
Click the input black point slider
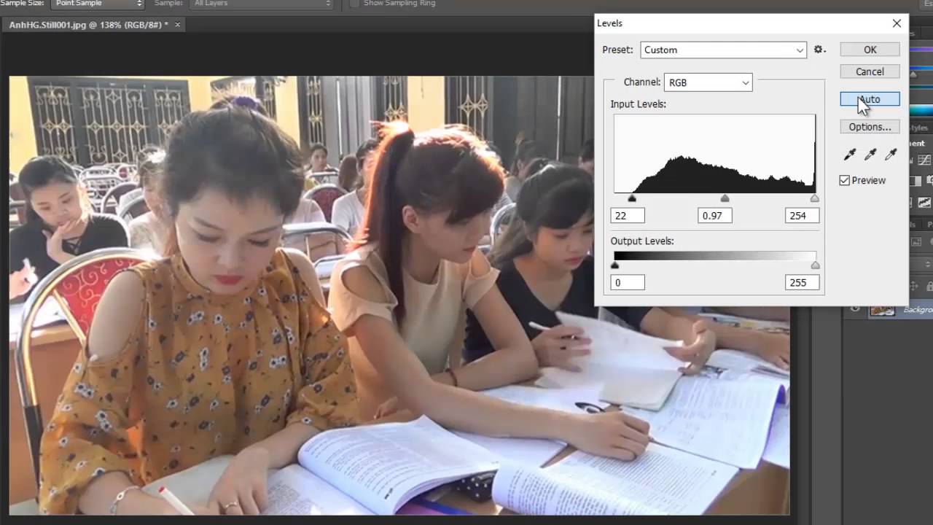[632, 198]
